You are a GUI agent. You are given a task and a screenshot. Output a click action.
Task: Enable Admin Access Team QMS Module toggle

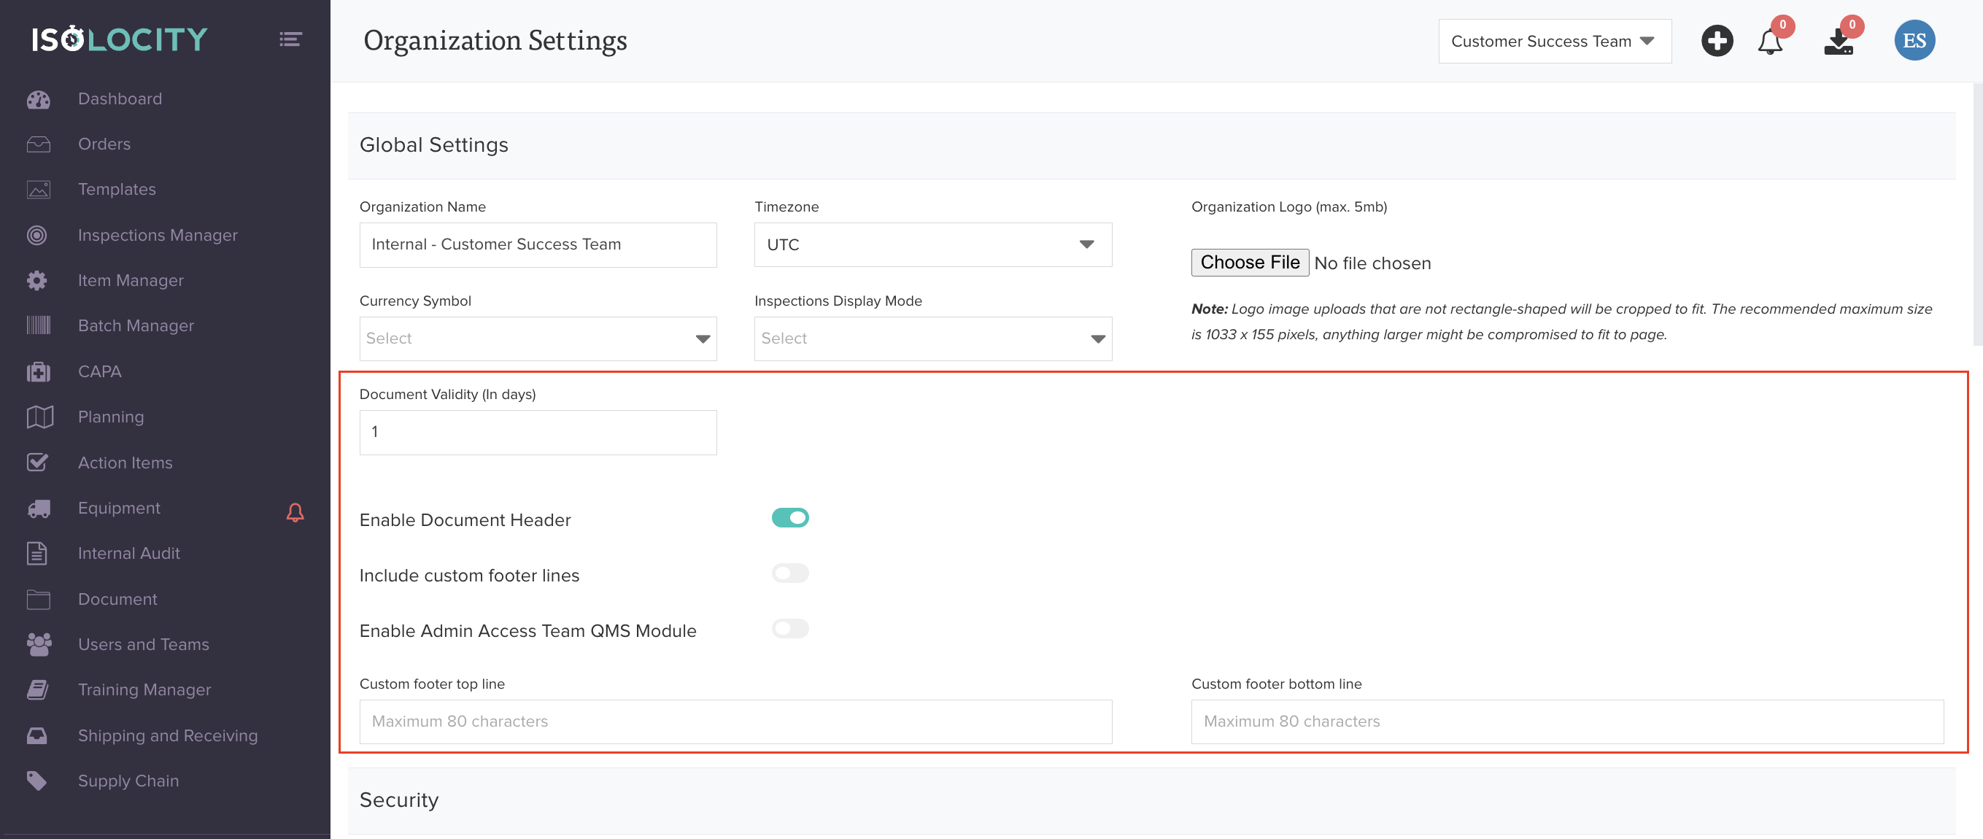[x=790, y=629]
